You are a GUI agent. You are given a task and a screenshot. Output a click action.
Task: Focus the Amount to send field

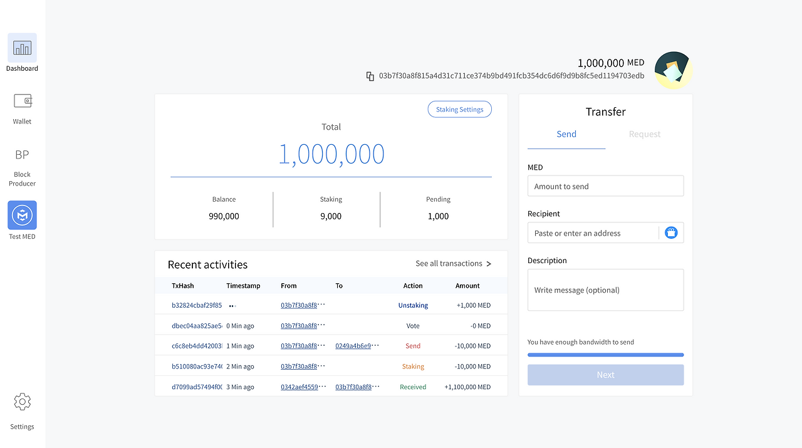pyautogui.click(x=605, y=185)
